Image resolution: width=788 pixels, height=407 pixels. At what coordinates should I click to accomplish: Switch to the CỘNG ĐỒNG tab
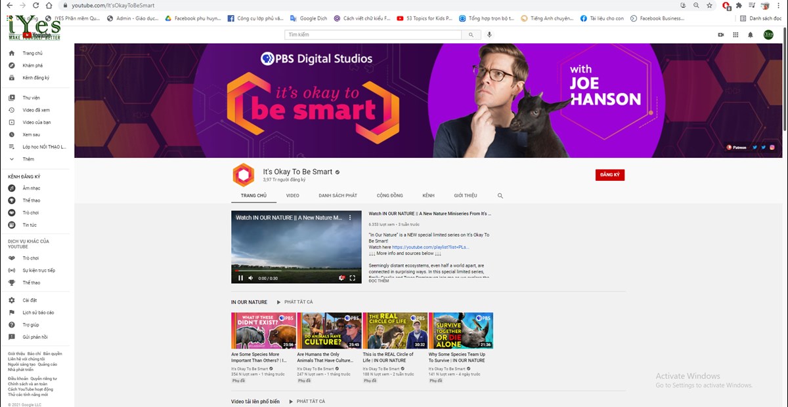[x=390, y=195]
